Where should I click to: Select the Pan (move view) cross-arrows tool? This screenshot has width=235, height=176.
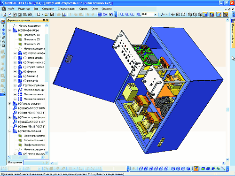click(x=172, y=15)
